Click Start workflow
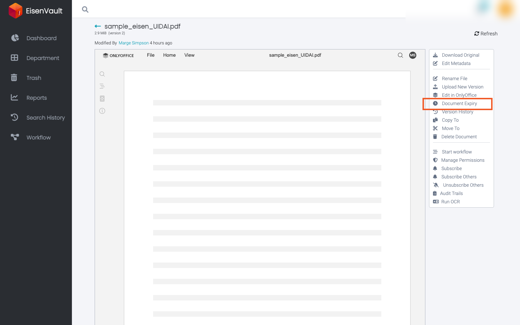520x325 pixels. point(457,152)
